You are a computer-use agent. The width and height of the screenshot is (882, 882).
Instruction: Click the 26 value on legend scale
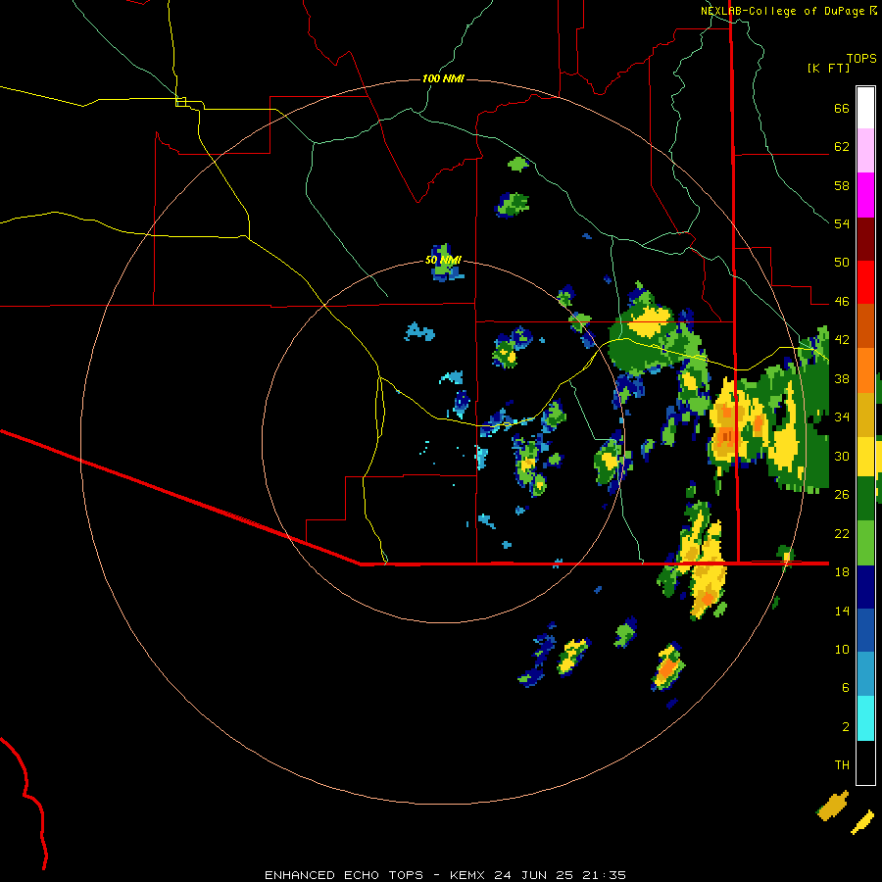(x=842, y=495)
